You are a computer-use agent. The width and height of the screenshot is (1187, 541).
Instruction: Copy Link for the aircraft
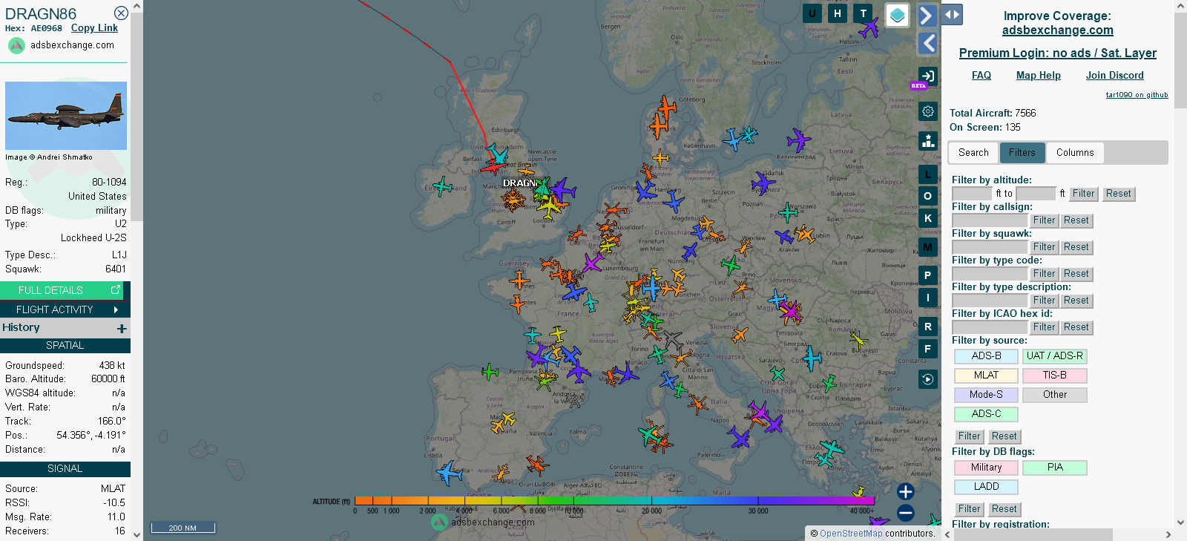(94, 28)
